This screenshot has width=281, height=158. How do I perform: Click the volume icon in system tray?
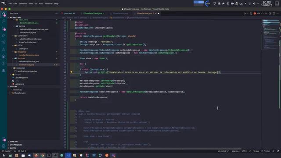[254, 4]
